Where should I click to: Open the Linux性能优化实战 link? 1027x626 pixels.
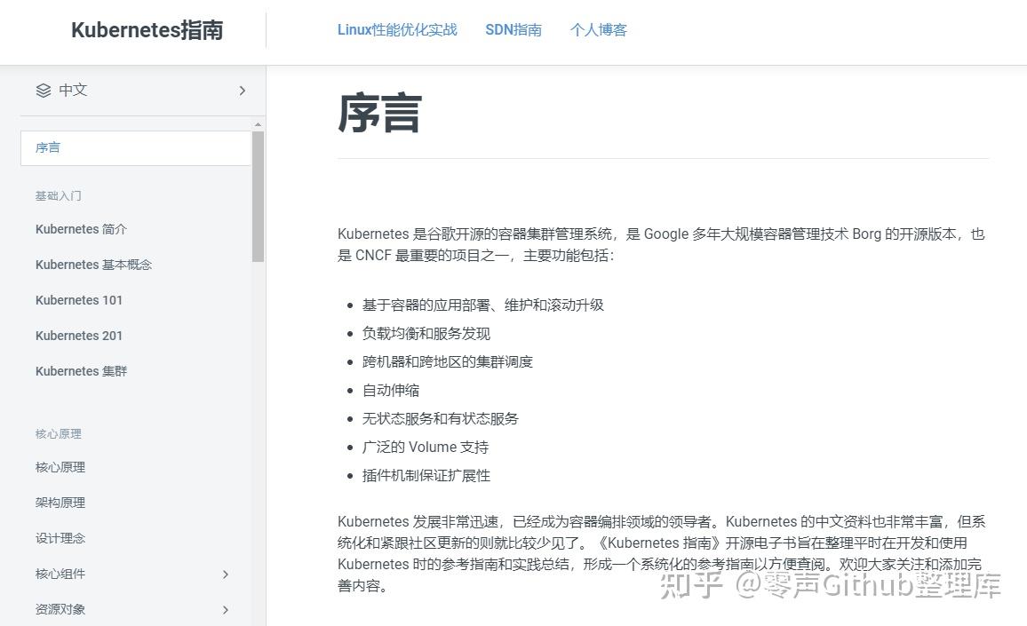pyautogui.click(x=396, y=29)
